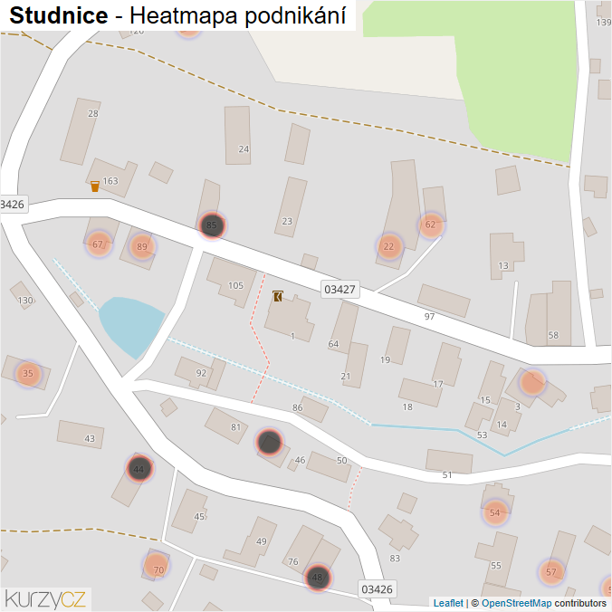Click building number 43
This screenshot has width=612, height=612.
click(90, 439)
